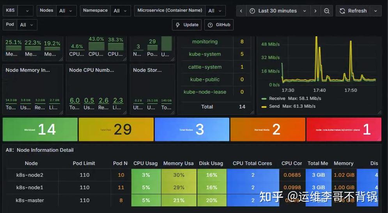The image size is (388, 213).
Task: Click the k8s-node2 row name
Action: pyautogui.click(x=30, y=175)
